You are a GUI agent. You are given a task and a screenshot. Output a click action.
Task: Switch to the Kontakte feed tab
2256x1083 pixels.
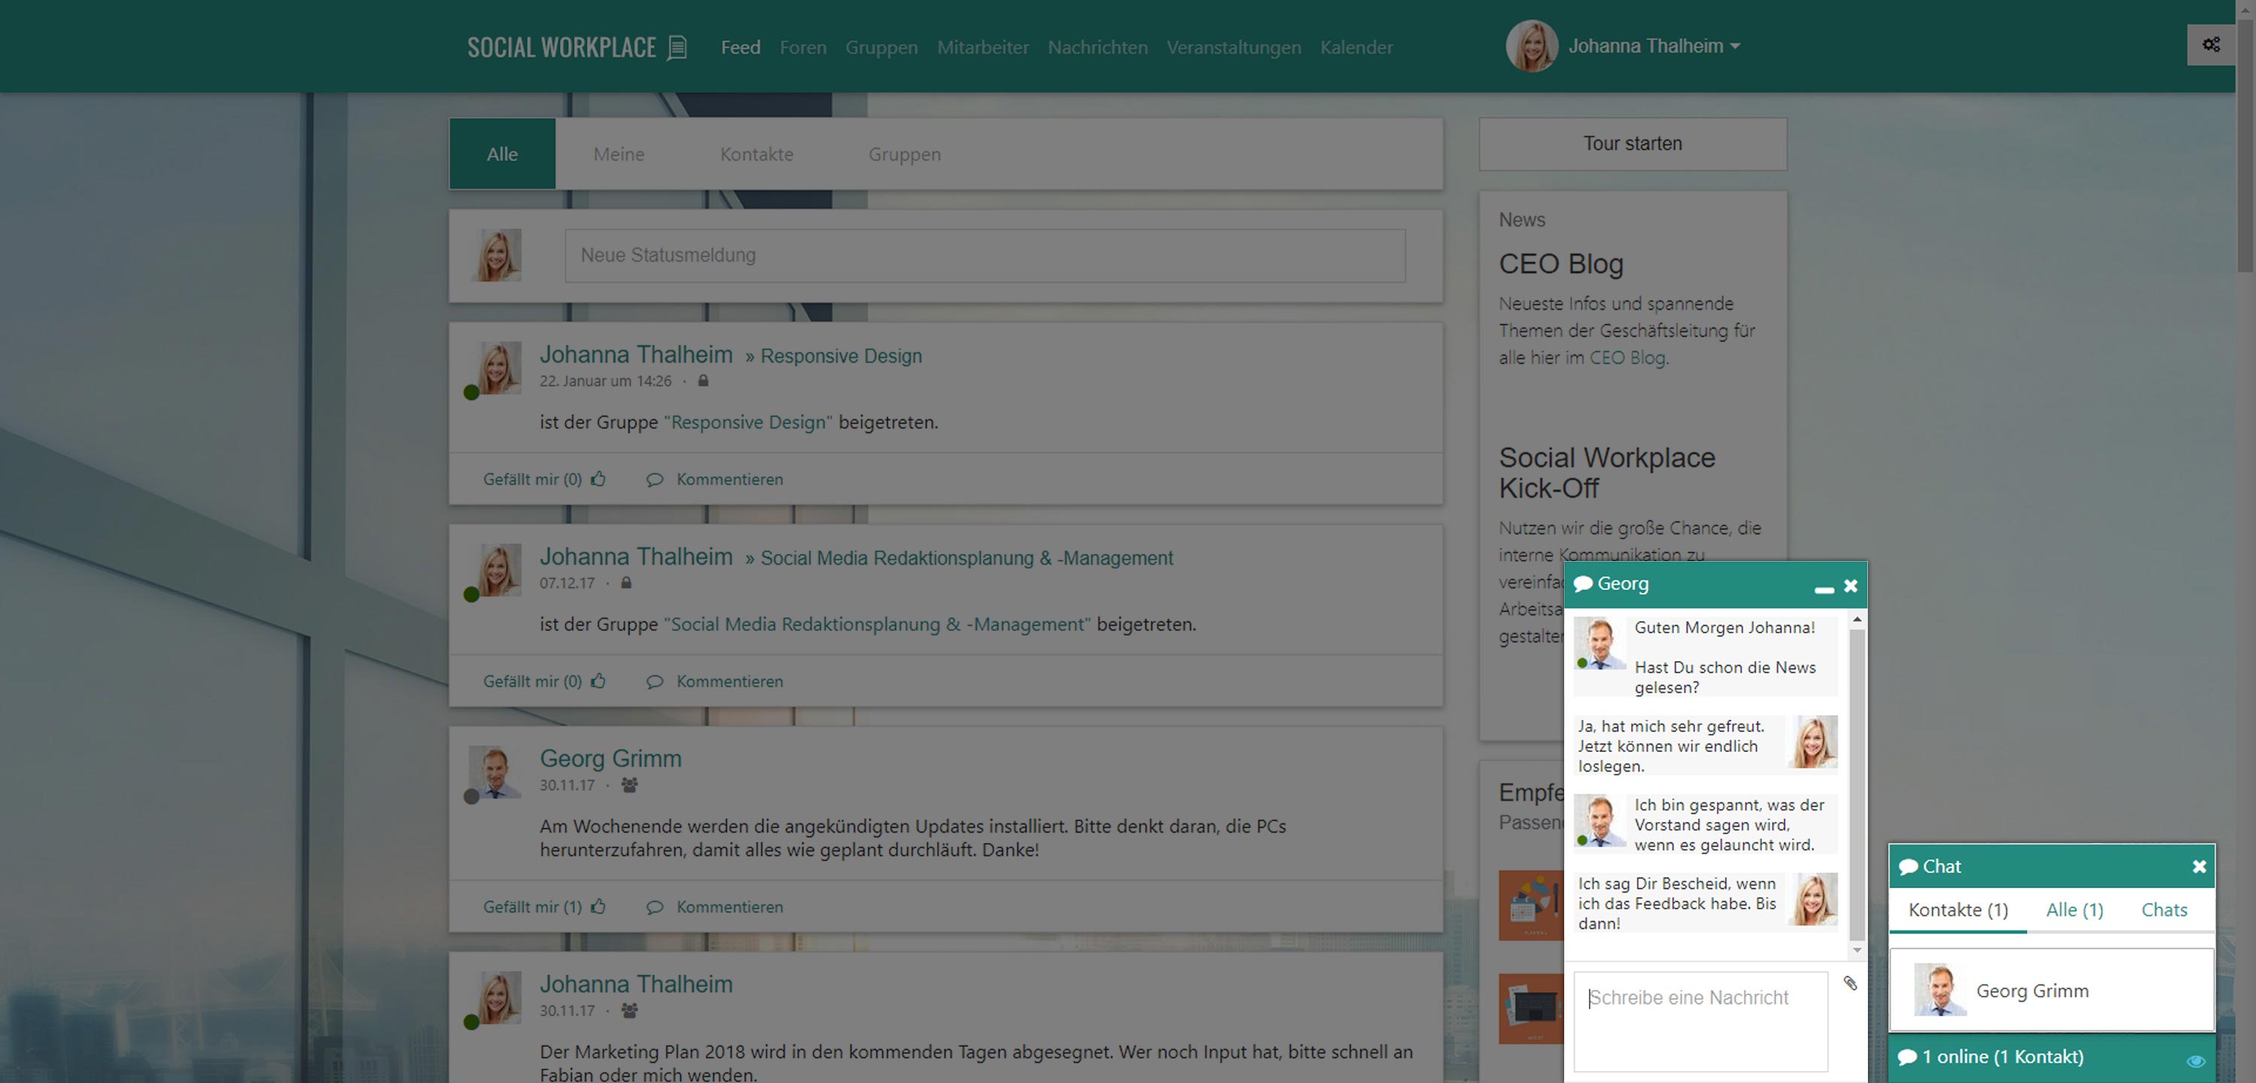coord(756,154)
